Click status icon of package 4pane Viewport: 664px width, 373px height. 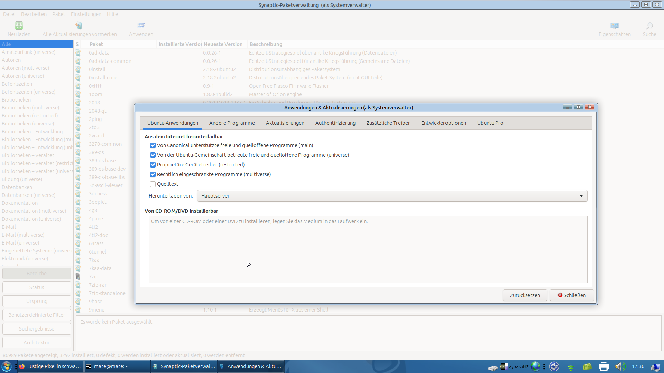pos(78,219)
